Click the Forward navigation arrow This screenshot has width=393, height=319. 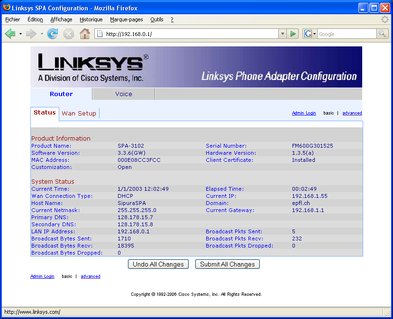31,34
